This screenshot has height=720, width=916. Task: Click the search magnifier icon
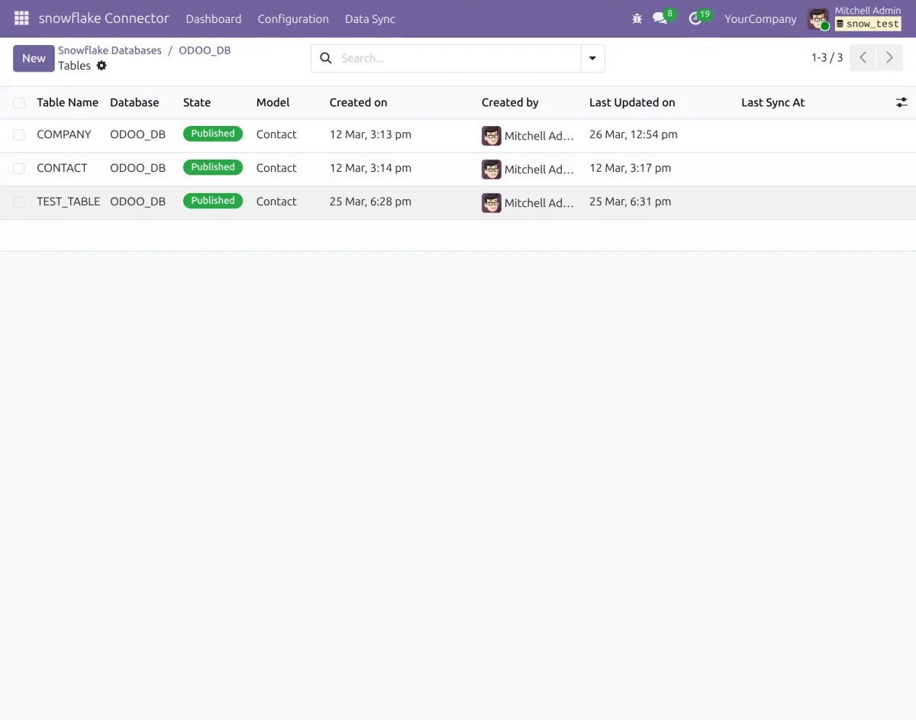[x=326, y=58]
